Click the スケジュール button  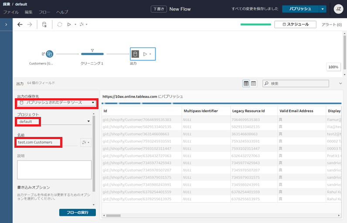(x=295, y=25)
